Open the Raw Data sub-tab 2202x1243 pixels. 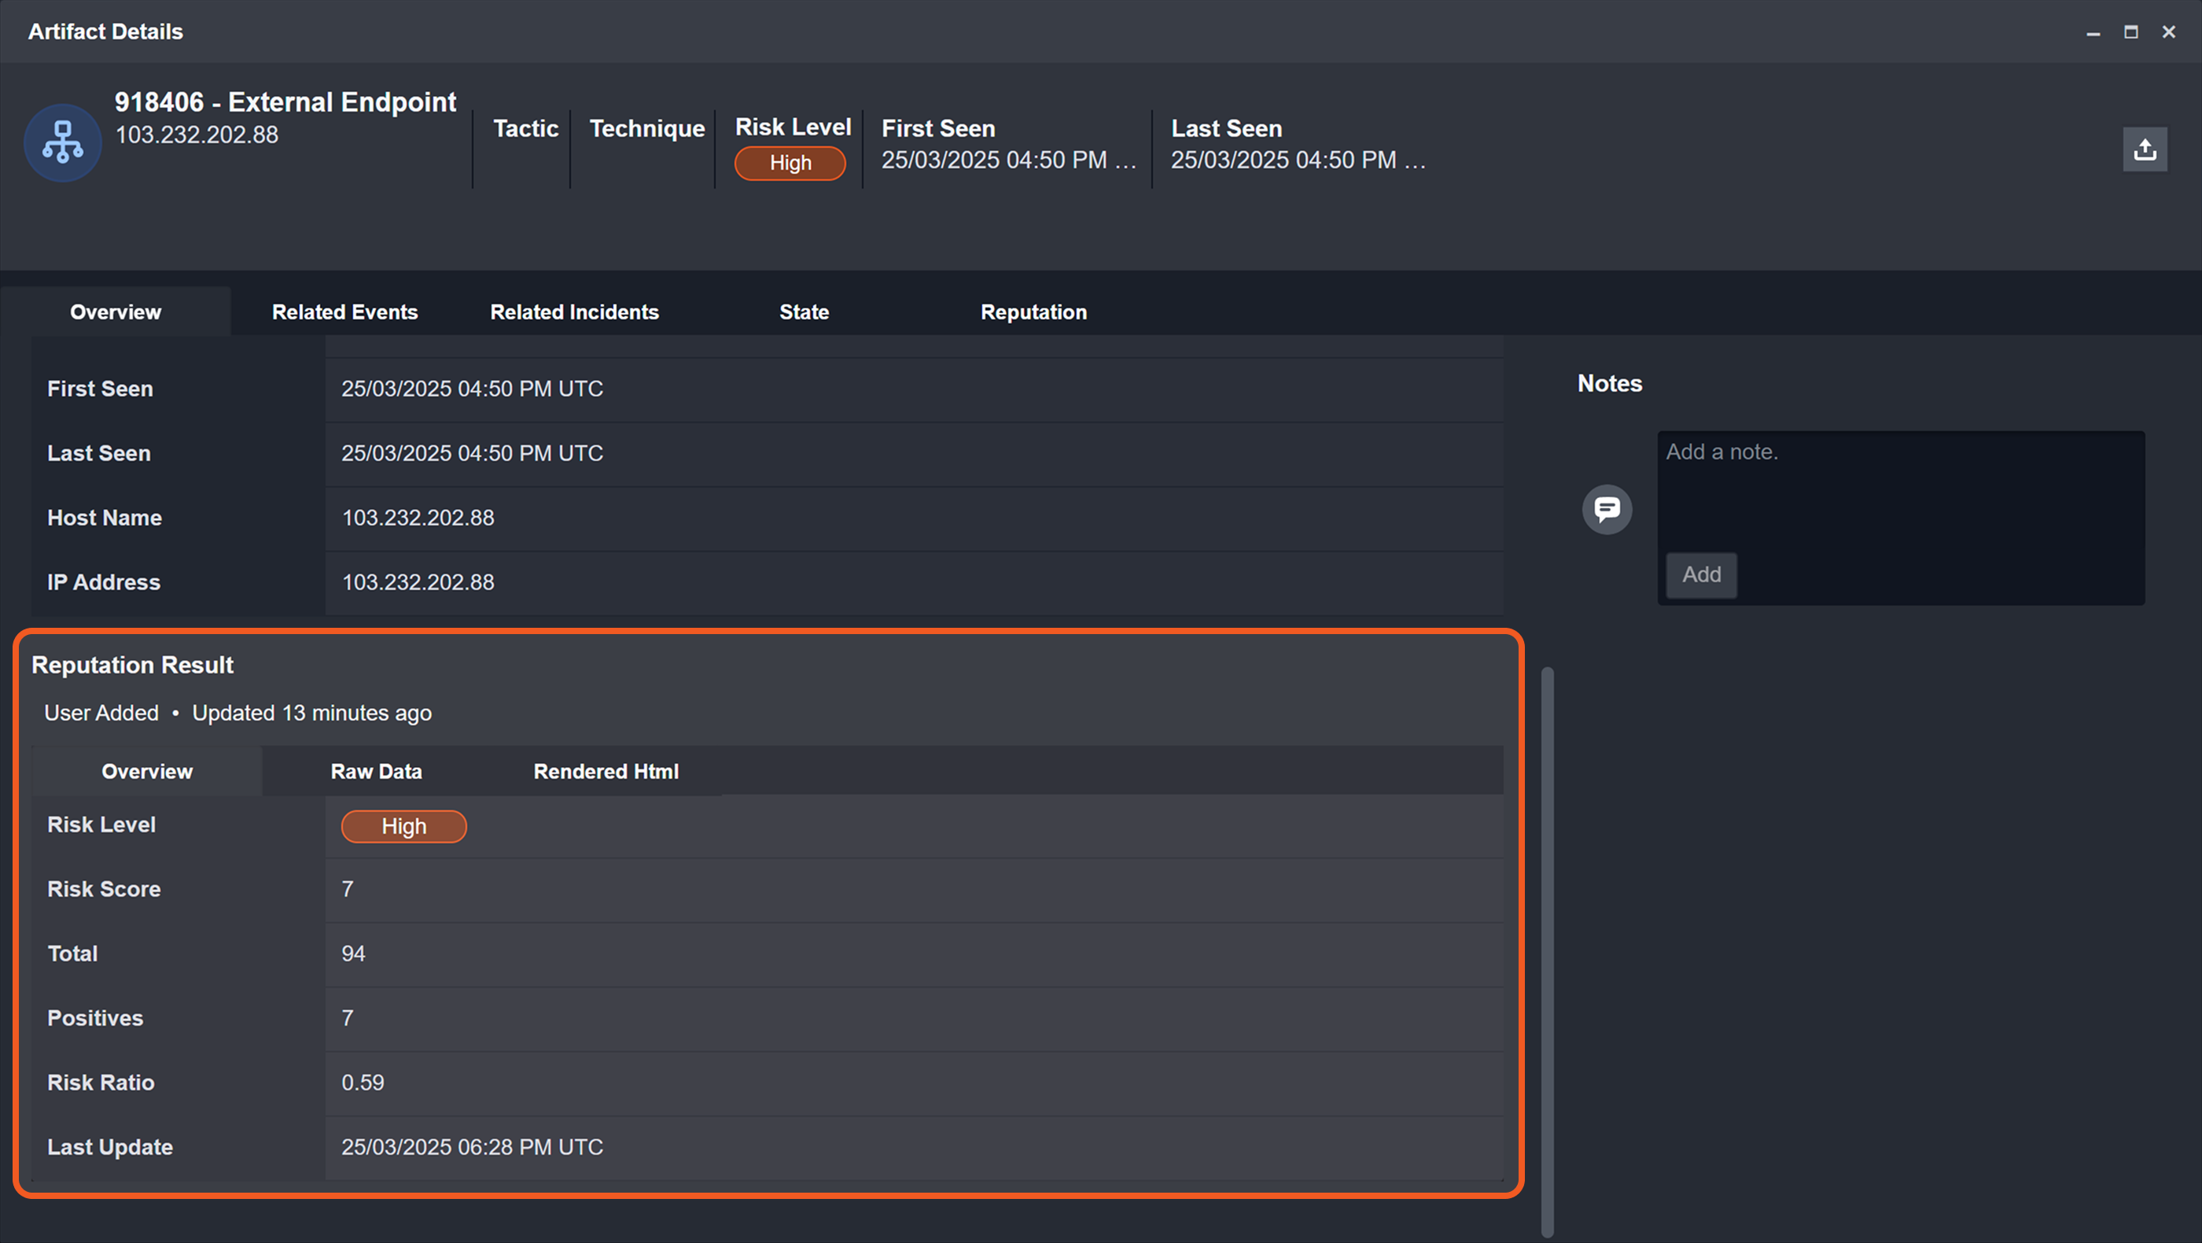click(376, 771)
